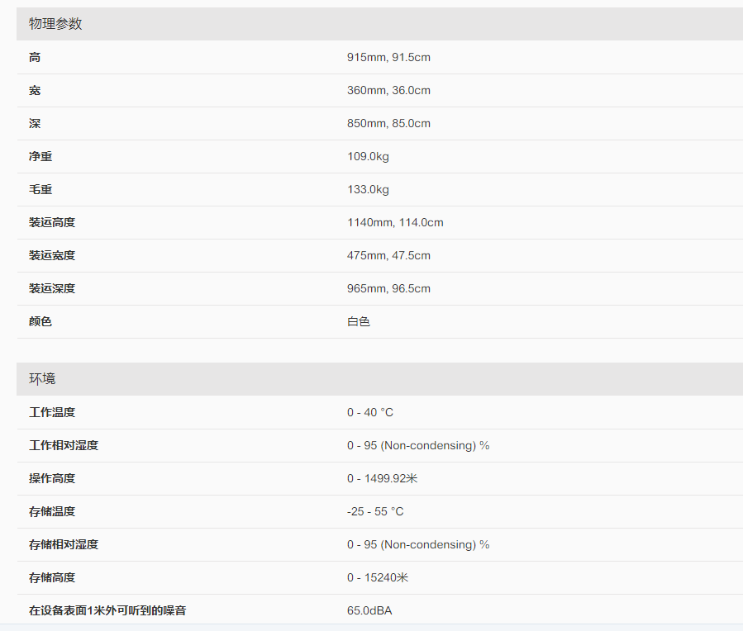This screenshot has height=631, width=743.
Task: Click the -25 - 55 °C storage temperature value
Action: 375,512
